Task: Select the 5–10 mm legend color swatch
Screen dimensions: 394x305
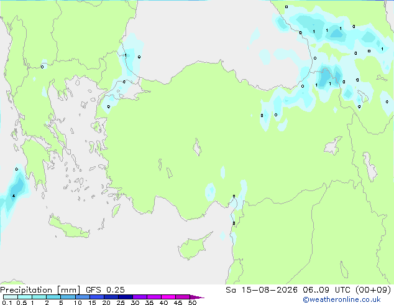Action: pyautogui.click(x=68, y=297)
